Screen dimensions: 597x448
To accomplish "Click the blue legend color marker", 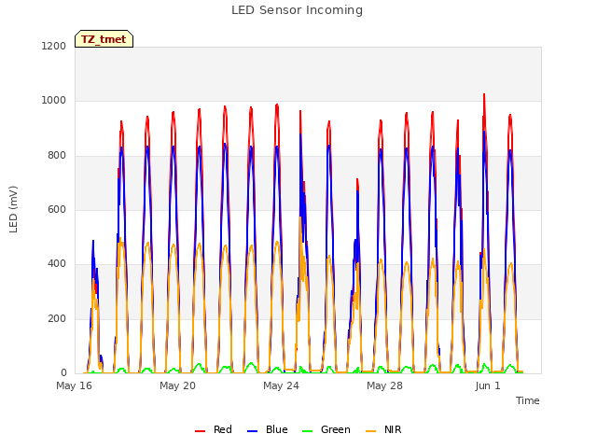I will (x=253, y=431).
